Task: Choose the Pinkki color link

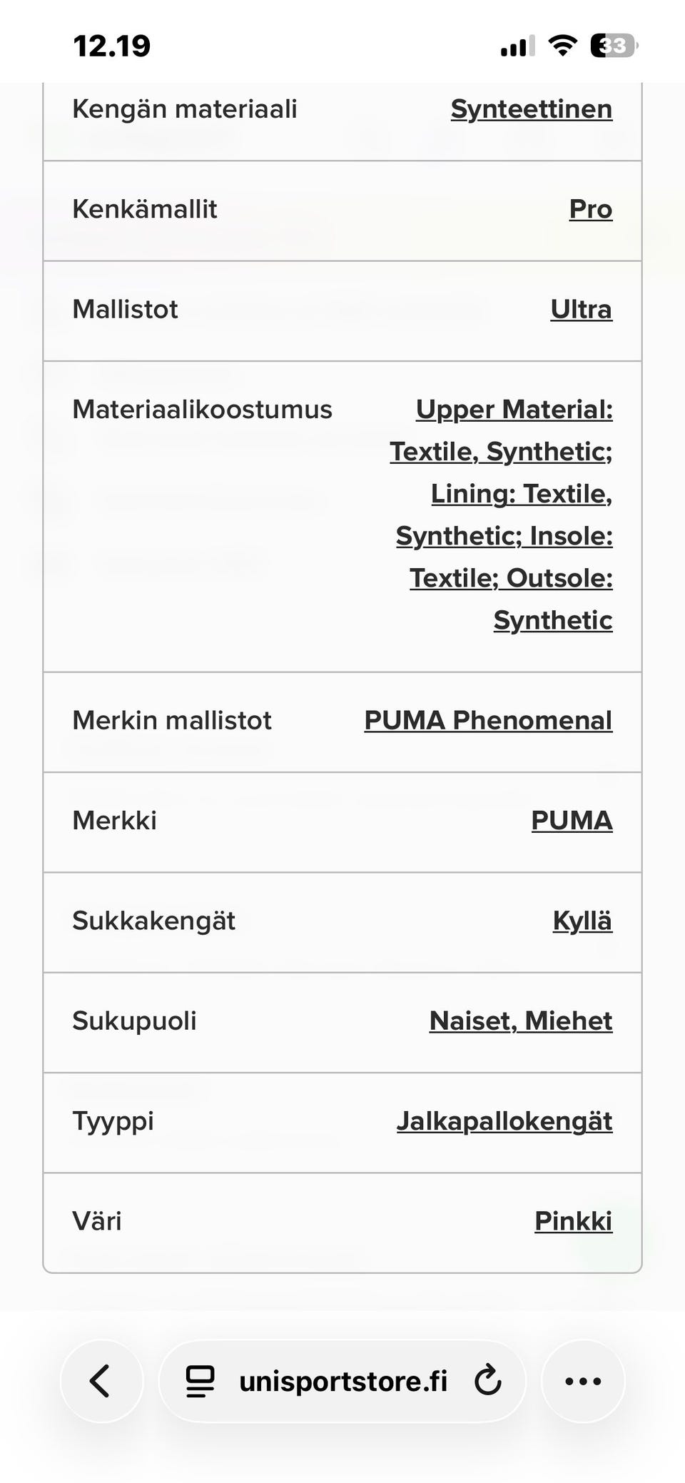Action: pyautogui.click(x=573, y=1221)
